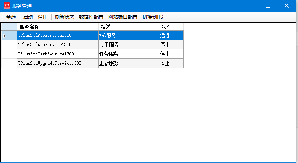Screen dimensions: 298x163
Task: Close the 服务管理 window
Action: click(x=287, y=6)
